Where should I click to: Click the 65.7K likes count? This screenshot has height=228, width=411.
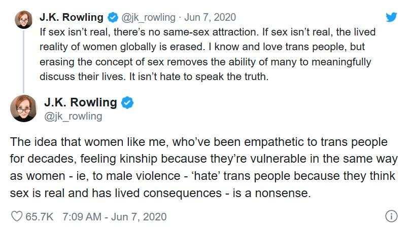pos(39,217)
